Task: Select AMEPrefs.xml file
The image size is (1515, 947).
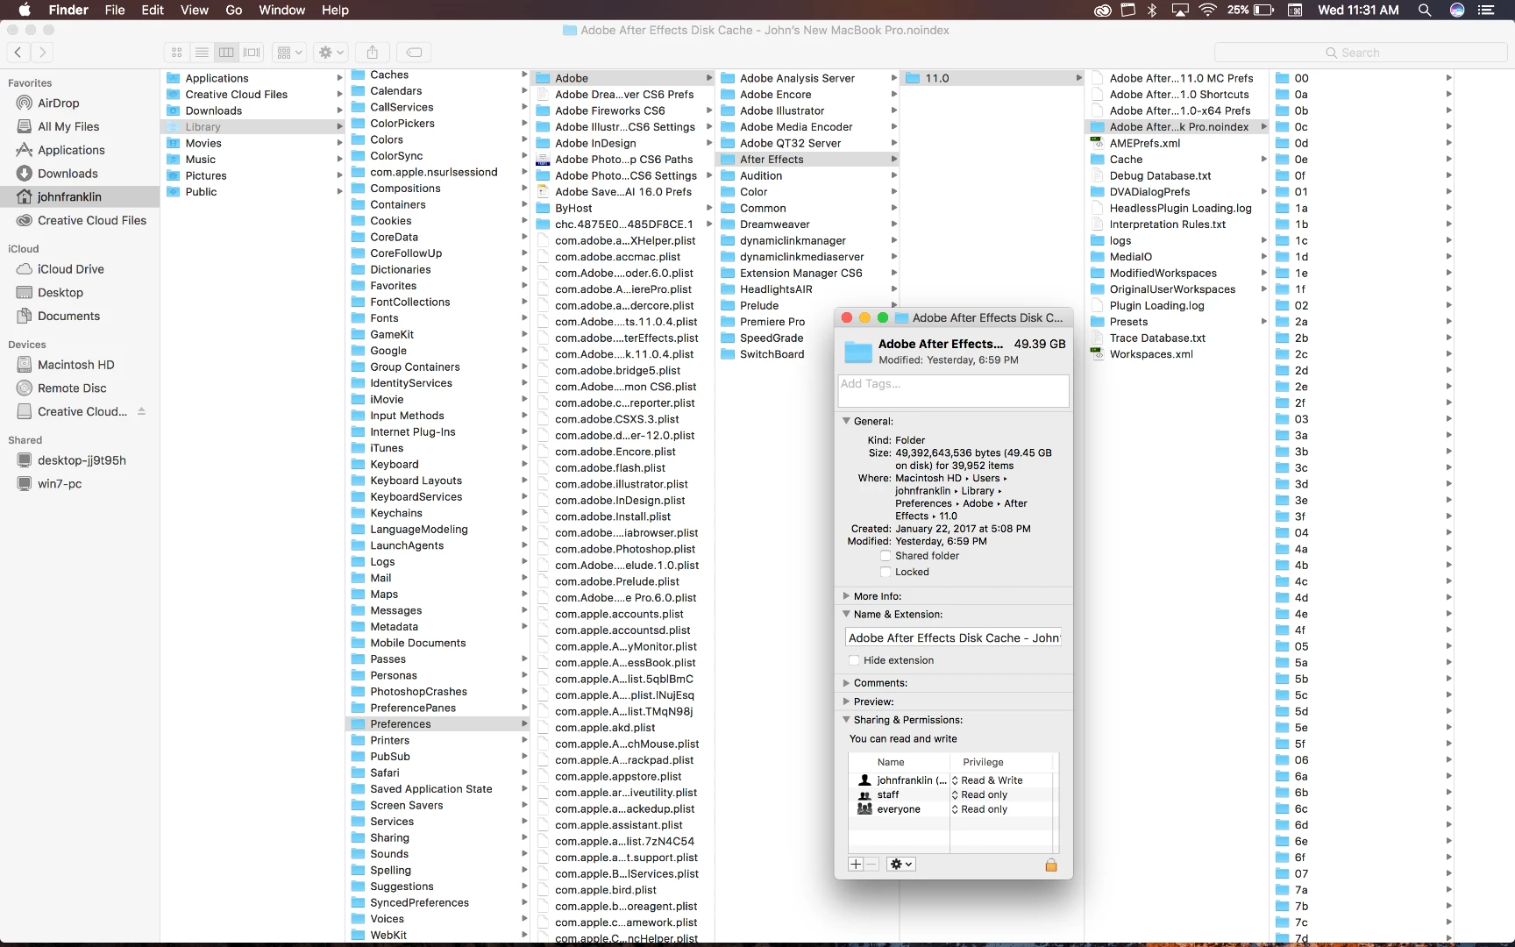Action: coord(1144,143)
